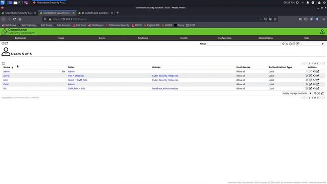Open the Assets menu
Image resolution: width=327 pixels, height=184 pixels.
click(x=102, y=38)
